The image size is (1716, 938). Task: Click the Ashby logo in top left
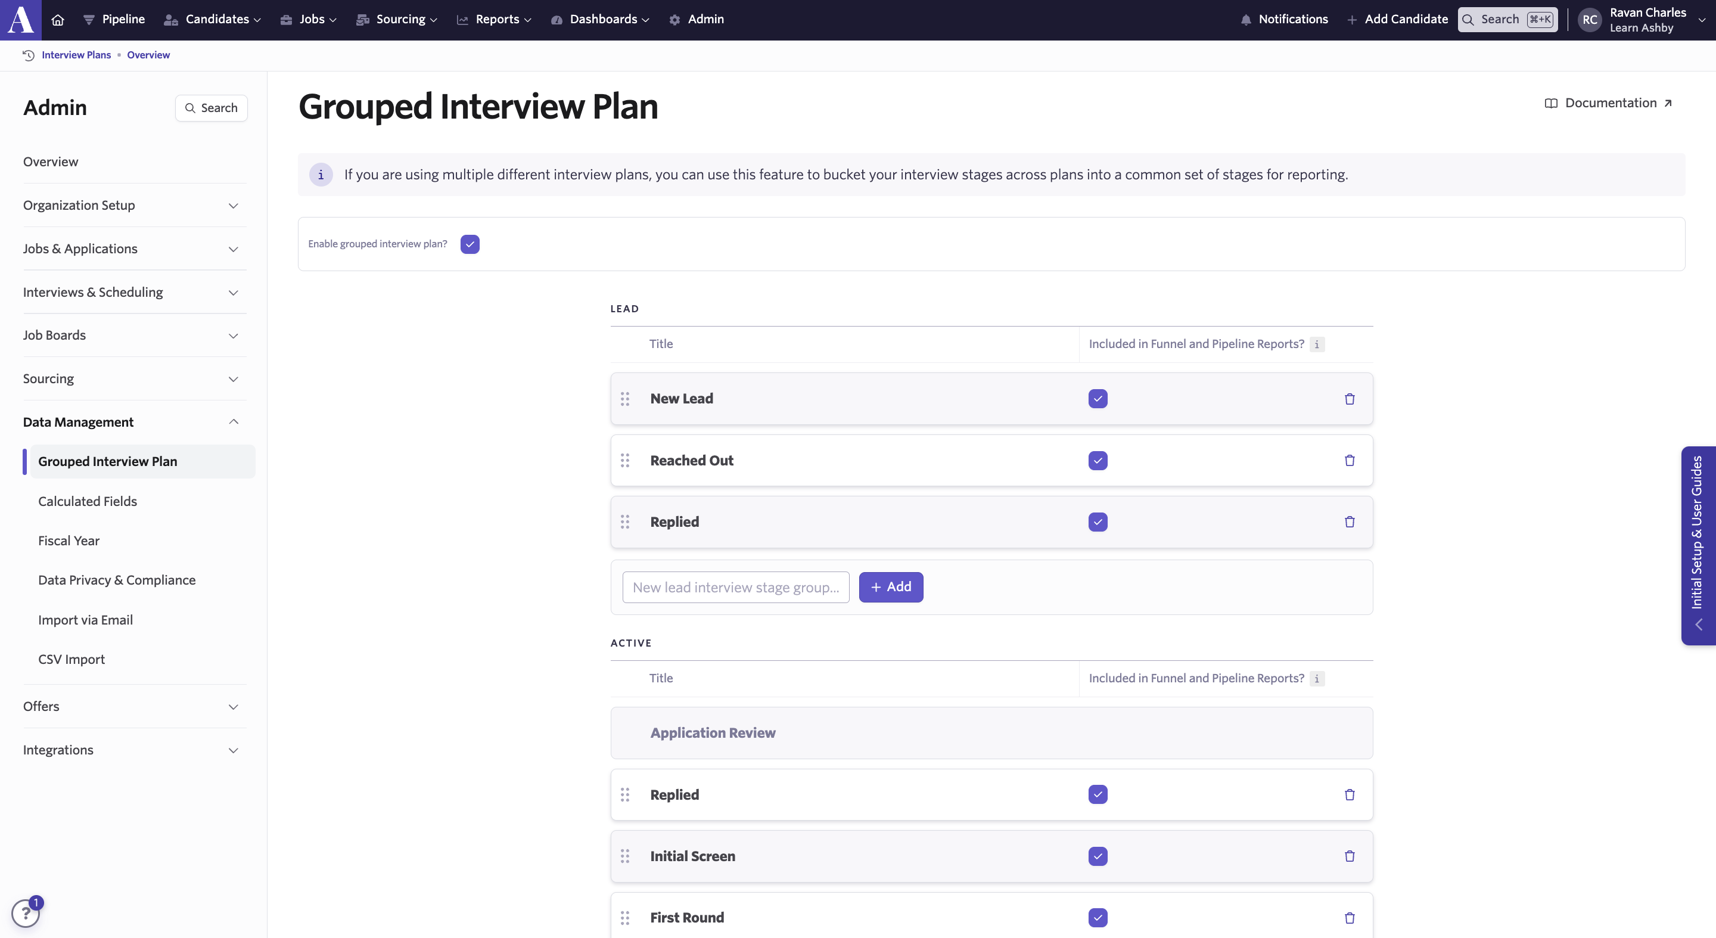click(19, 19)
